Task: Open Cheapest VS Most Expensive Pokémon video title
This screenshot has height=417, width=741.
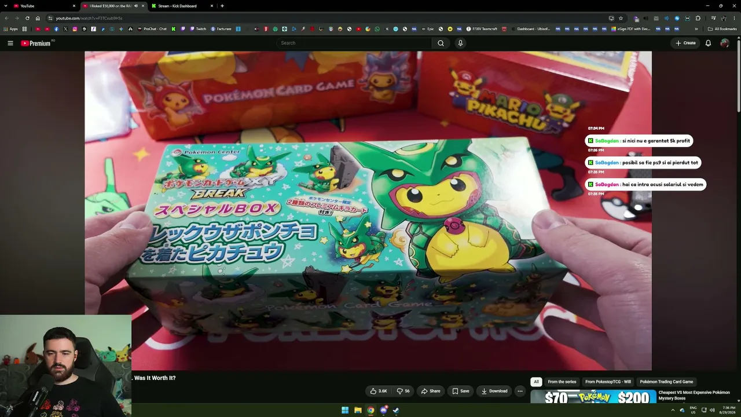Action: click(694, 395)
